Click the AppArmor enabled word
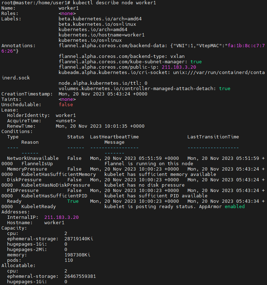The width and height of the screenshot is (267, 285). (235, 206)
